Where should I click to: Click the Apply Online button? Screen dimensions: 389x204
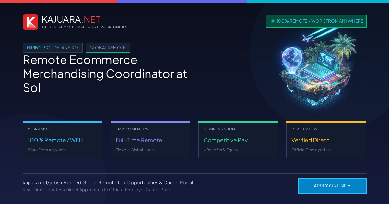coord(332,186)
